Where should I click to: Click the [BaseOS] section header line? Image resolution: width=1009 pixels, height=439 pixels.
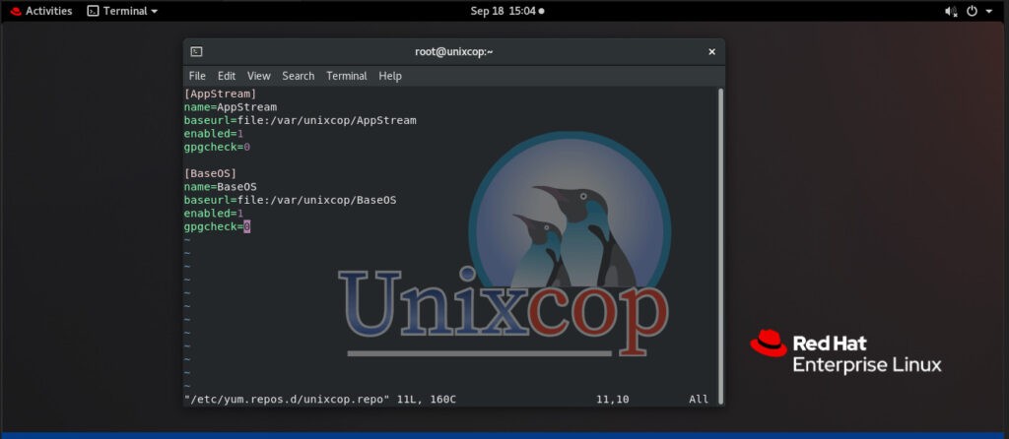[211, 173]
